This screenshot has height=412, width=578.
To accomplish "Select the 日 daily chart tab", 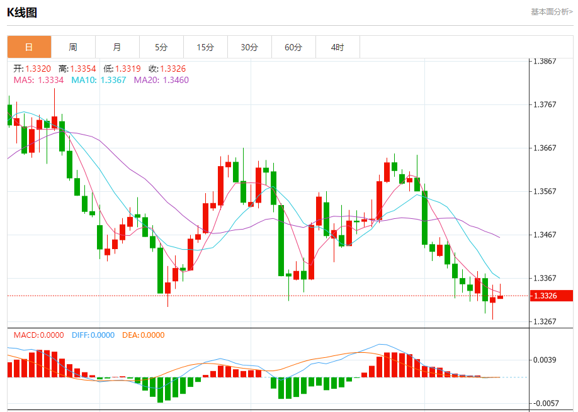I will click(x=29, y=47).
